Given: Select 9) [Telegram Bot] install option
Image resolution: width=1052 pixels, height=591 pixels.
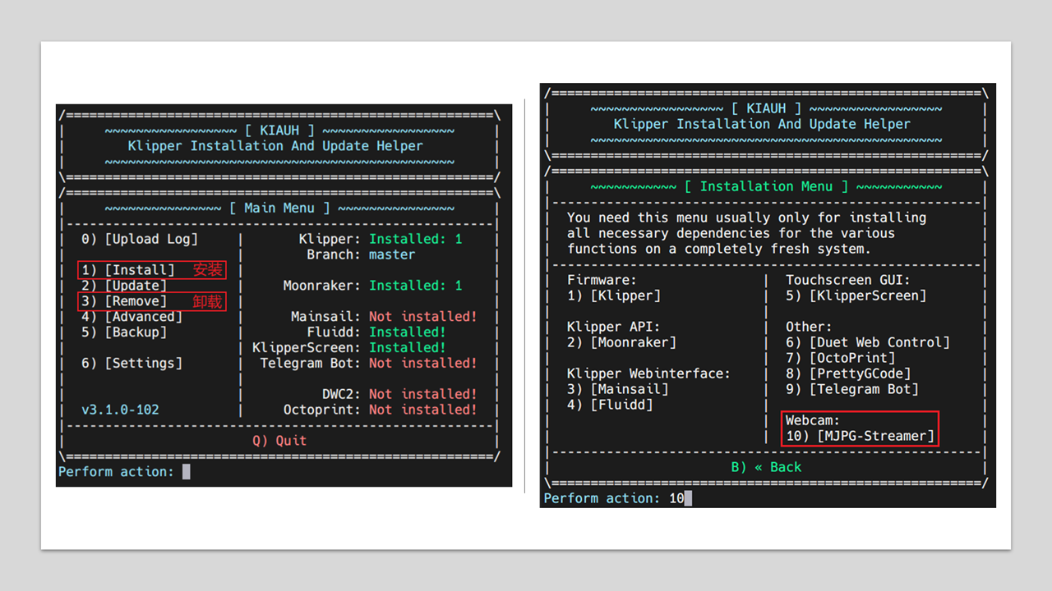Looking at the screenshot, I should [x=852, y=389].
